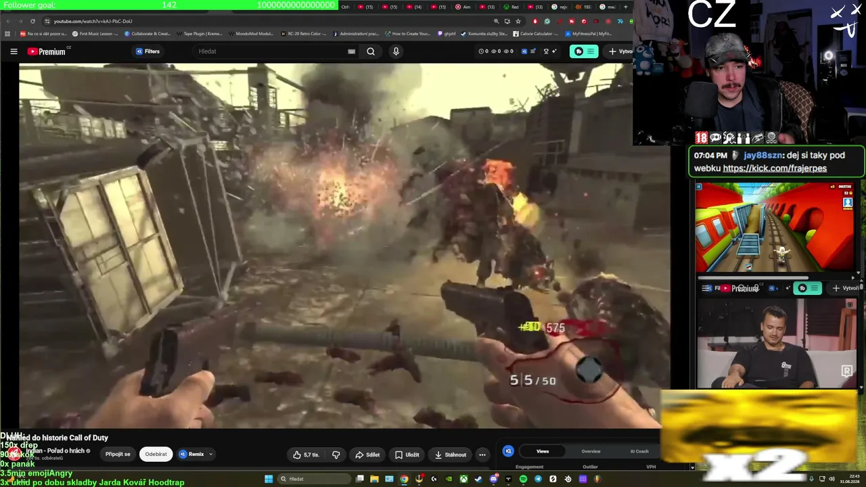Screen dimensions: 866x487
Task: Open the kick.com/frajerpes chat link
Action: pos(775,168)
